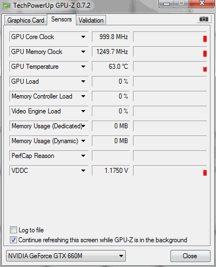This screenshot has height=267, width=216.
Task: Select the Sensors tab
Action: 62,19
